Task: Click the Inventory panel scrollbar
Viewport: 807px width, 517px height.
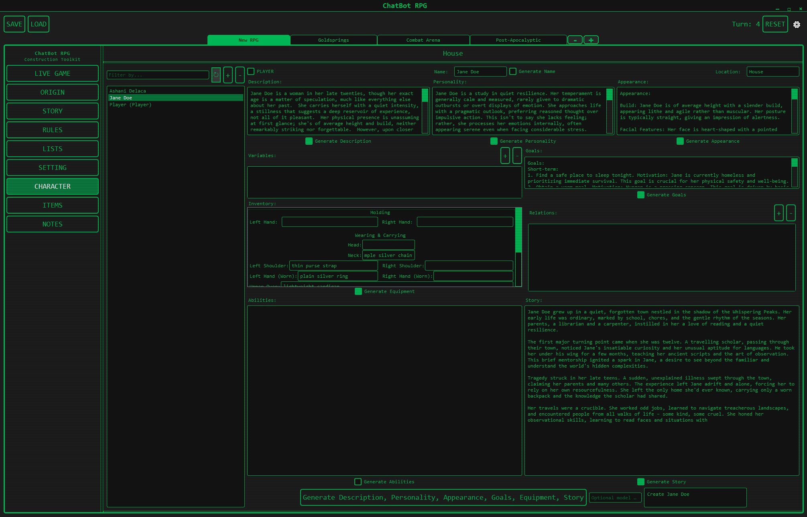Action: point(518,230)
